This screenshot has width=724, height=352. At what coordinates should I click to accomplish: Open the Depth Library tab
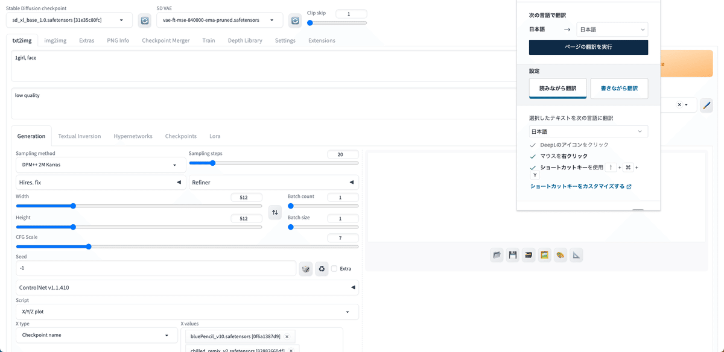pos(245,40)
